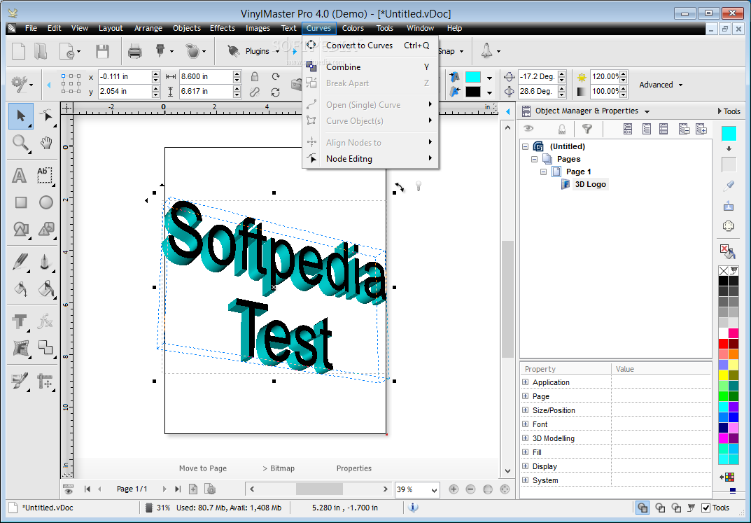Open the cyan color dropdown arrow
The height and width of the screenshot is (523, 751).
pos(489,77)
